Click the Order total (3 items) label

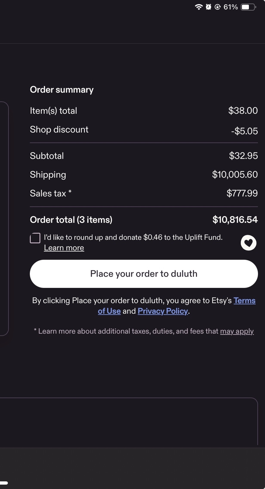tap(71, 220)
